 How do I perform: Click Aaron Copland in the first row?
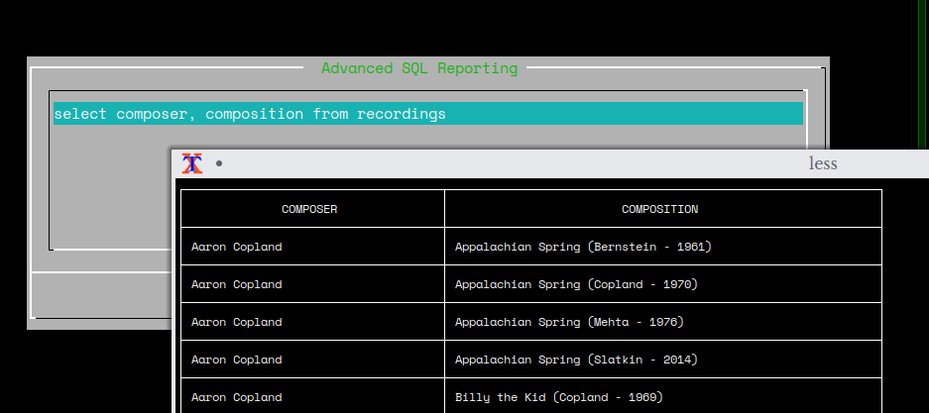[x=236, y=247]
